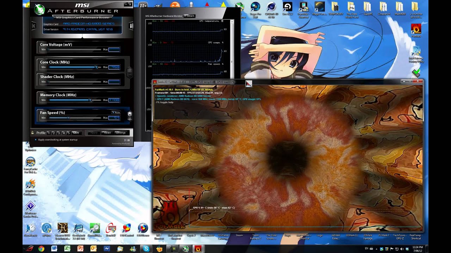Open the FurMark desktop shortcut

(x=416, y=31)
